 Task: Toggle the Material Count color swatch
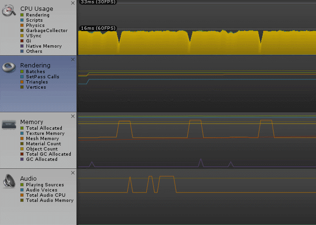click(22, 144)
